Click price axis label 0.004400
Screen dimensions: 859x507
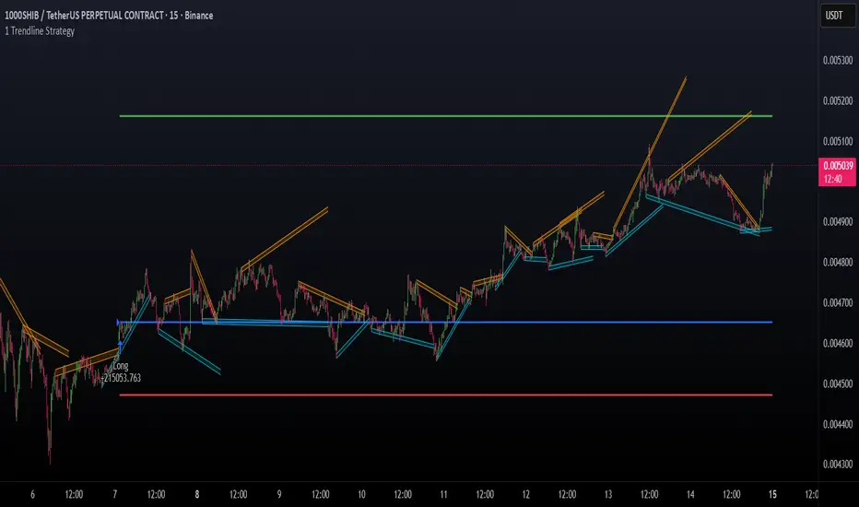click(838, 424)
